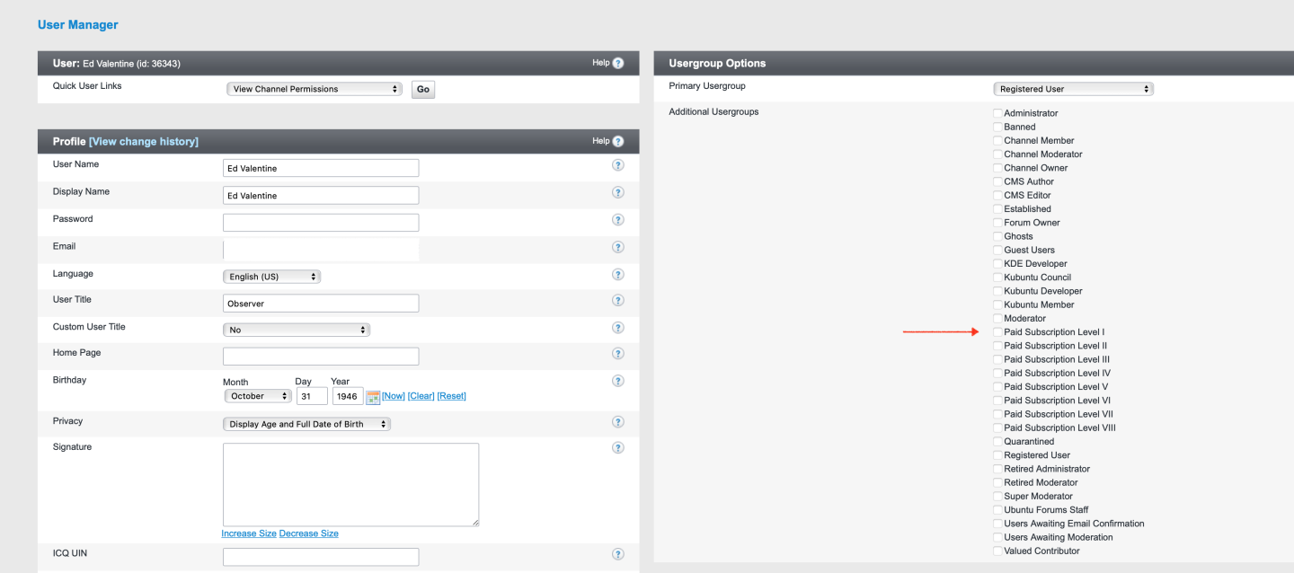The width and height of the screenshot is (1294, 573).
Task: Click help icon for Birthday row
Action: point(618,381)
